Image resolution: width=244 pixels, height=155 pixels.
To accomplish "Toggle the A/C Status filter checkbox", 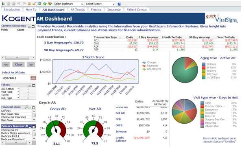I will point(28,89).
